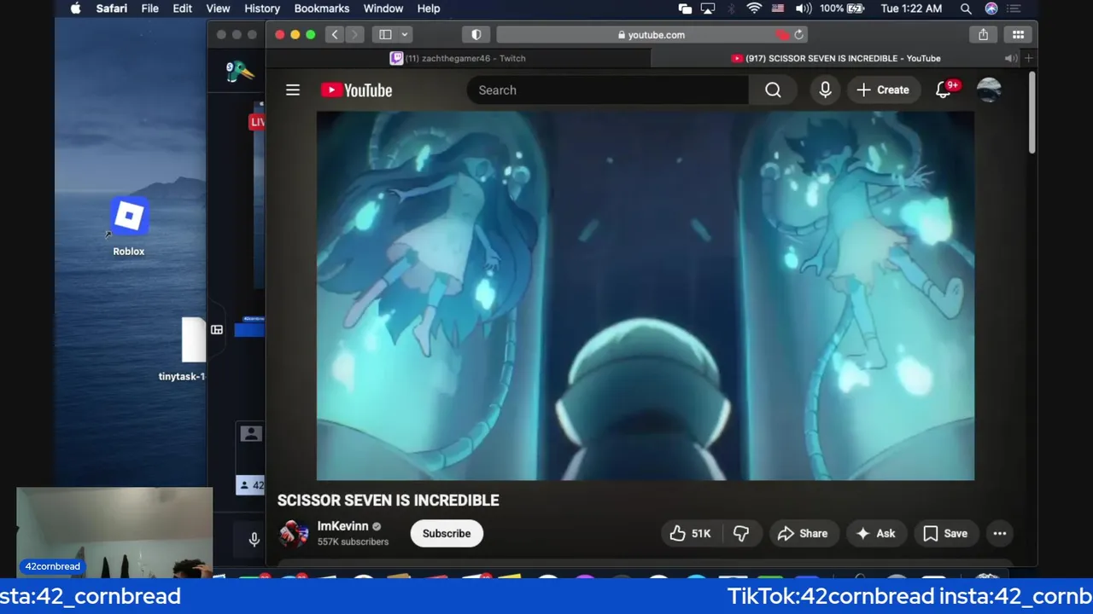Go to the YouTube home logo
Screen dimensions: 1093x614
(x=356, y=90)
